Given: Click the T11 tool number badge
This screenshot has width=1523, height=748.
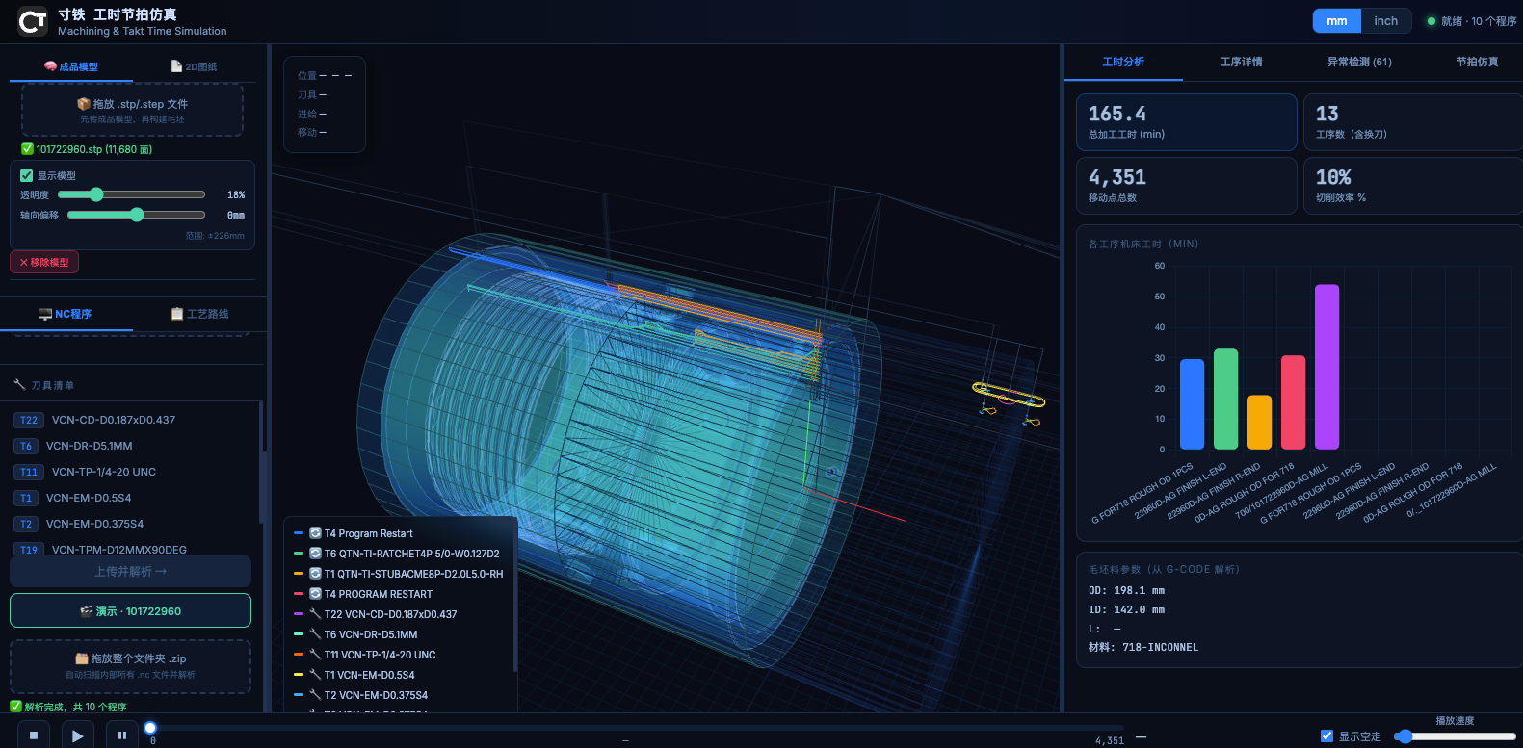Looking at the screenshot, I should pyautogui.click(x=29, y=472).
